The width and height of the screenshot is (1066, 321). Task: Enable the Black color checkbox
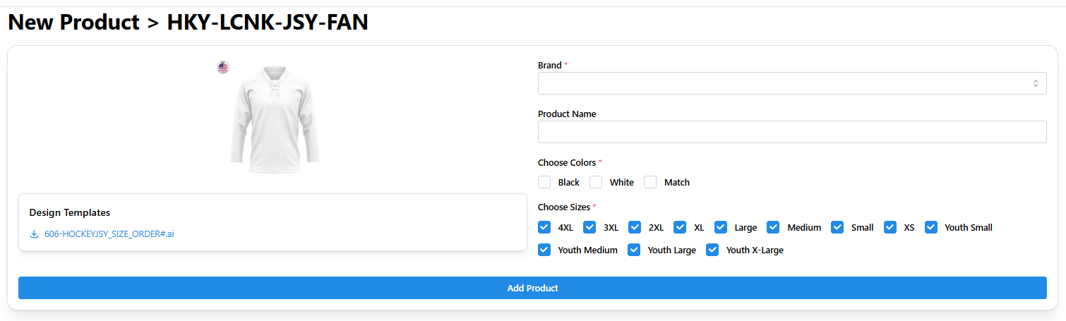coord(544,182)
